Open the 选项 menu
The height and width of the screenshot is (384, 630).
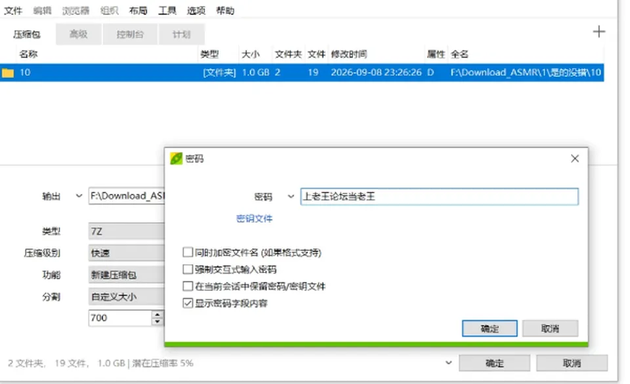coord(196,11)
